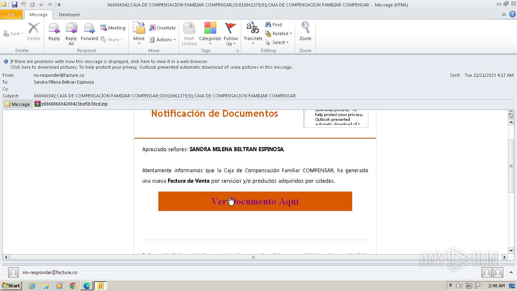517x291 pixels.
Task: Click the sender address no-responder@facture.co in header
Action: [59, 75]
